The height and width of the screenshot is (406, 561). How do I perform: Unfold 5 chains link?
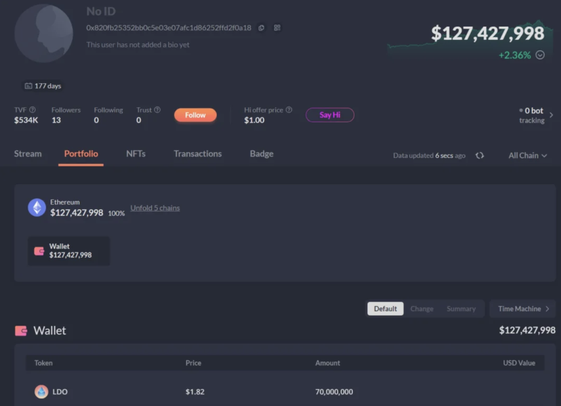pos(155,208)
